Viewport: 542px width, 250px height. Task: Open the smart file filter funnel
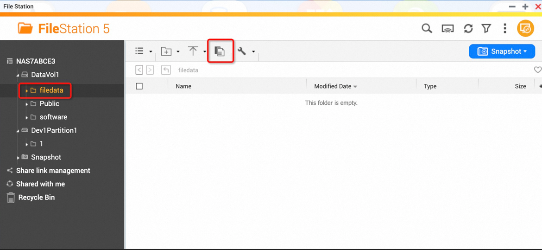pos(486,29)
